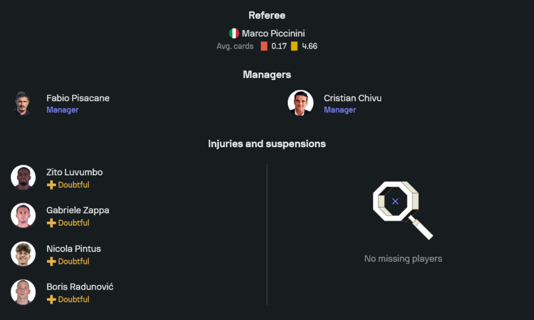Open the Cristian Chivu name link

pyautogui.click(x=352, y=98)
